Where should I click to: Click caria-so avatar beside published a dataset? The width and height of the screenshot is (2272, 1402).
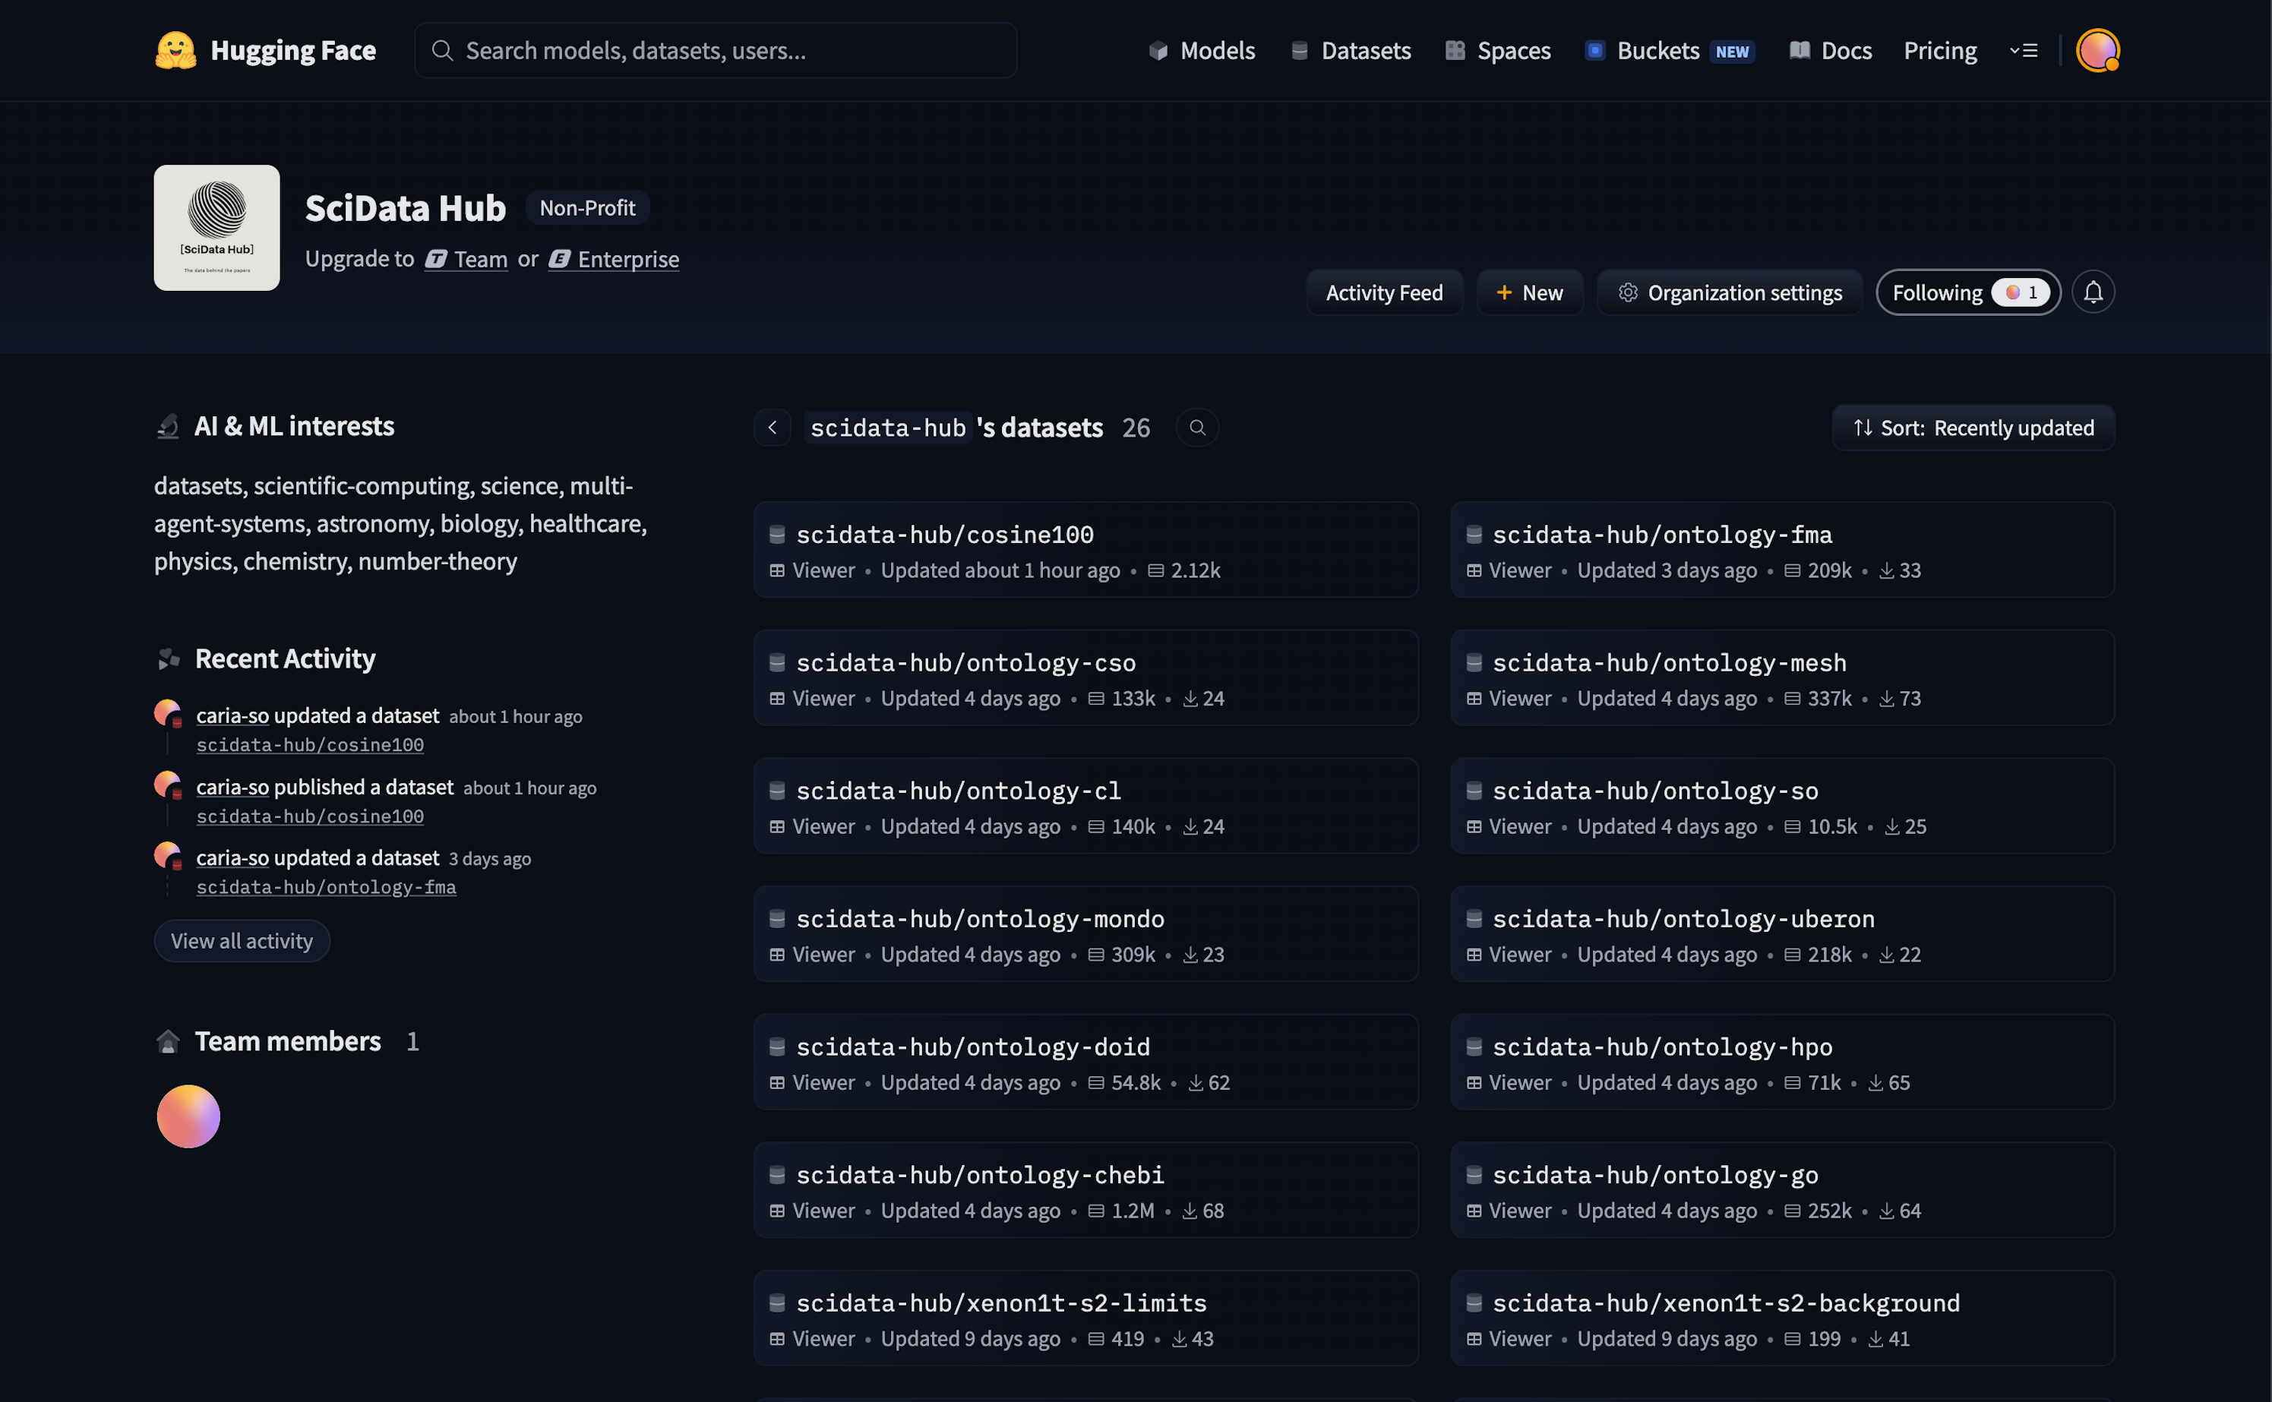[x=168, y=785]
